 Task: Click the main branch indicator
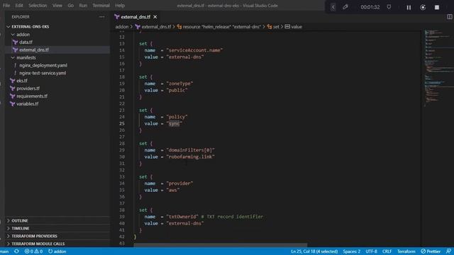4,251
